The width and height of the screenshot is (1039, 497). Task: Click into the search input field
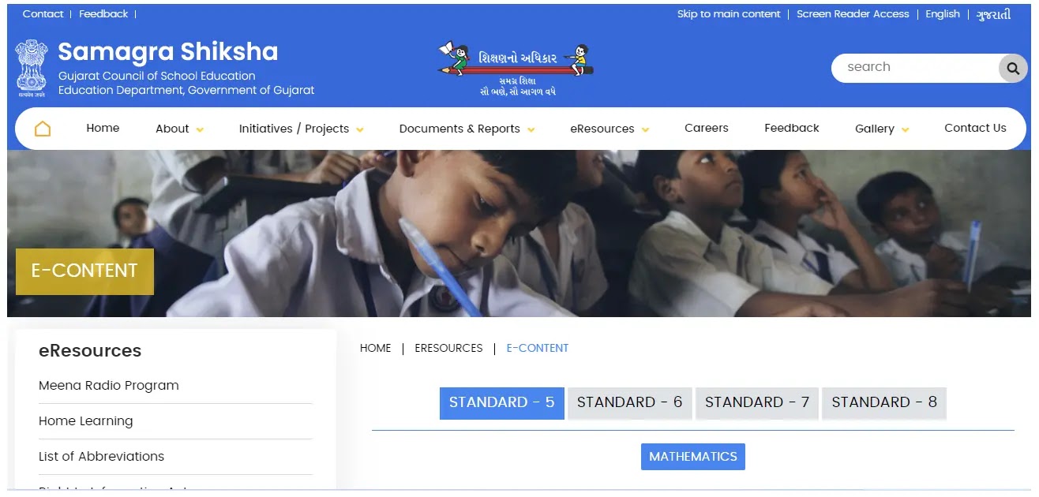pos(916,68)
